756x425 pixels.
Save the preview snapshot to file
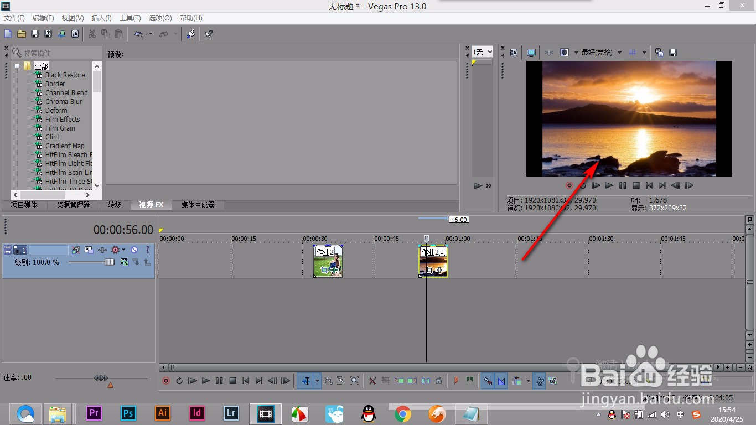click(x=673, y=53)
